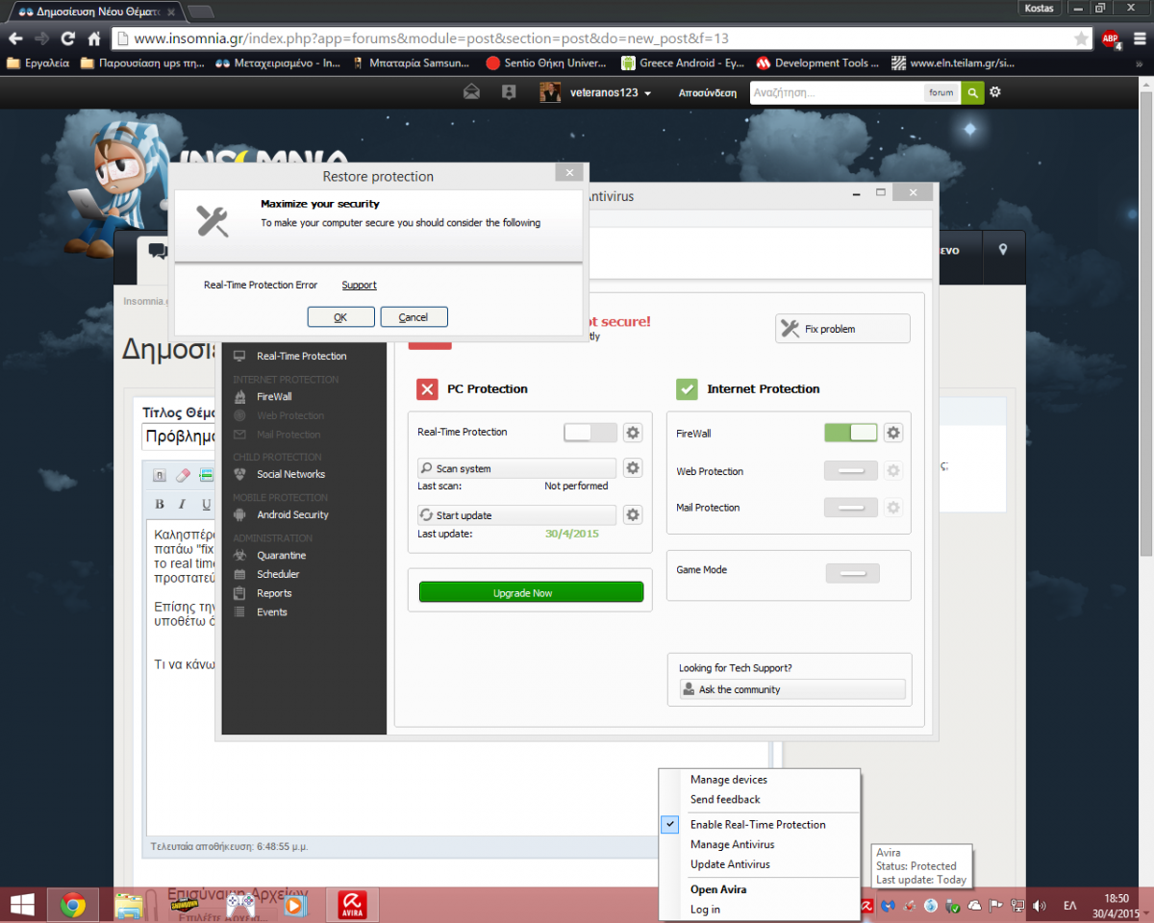Open forum search settings gear icon
1154x923 pixels.
pos(995,92)
